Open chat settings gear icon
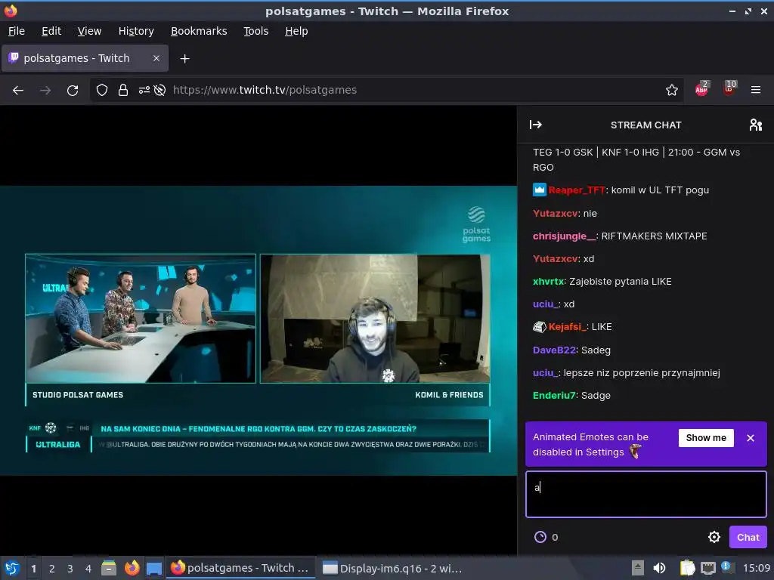 pos(714,537)
